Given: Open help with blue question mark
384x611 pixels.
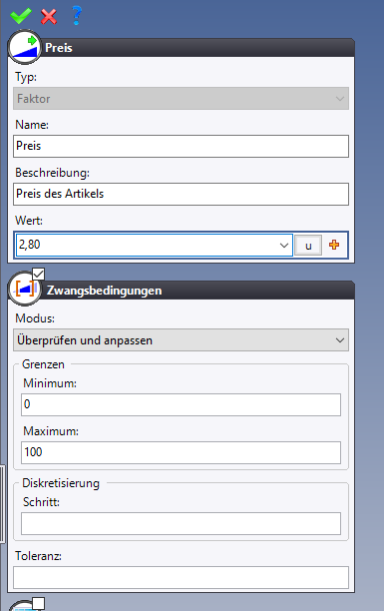Looking at the screenshot, I should (x=77, y=16).
